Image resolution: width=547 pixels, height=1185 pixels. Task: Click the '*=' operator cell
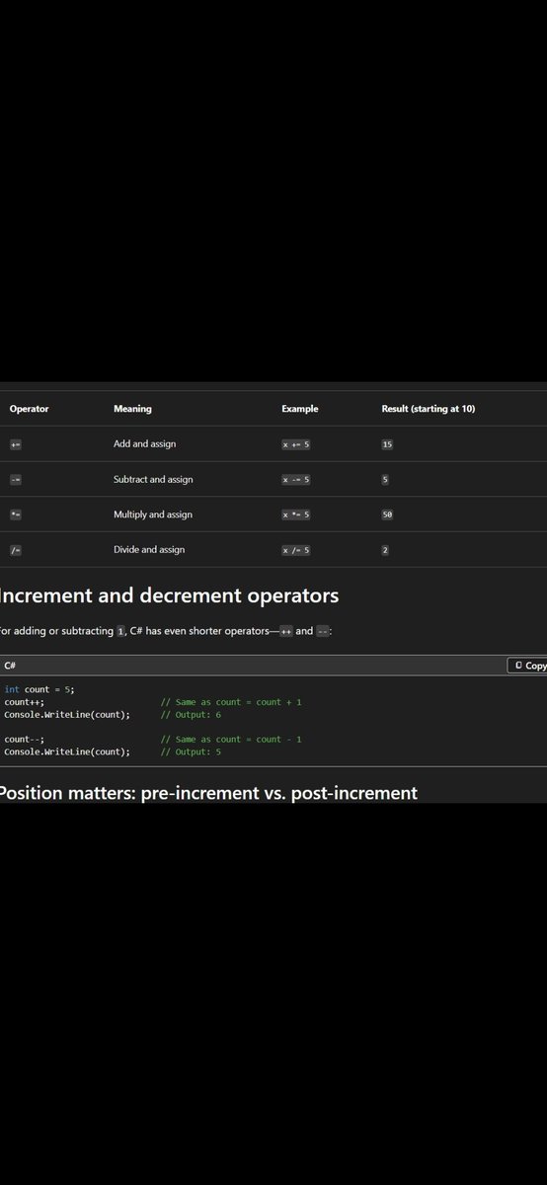pyautogui.click(x=16, y=514)
